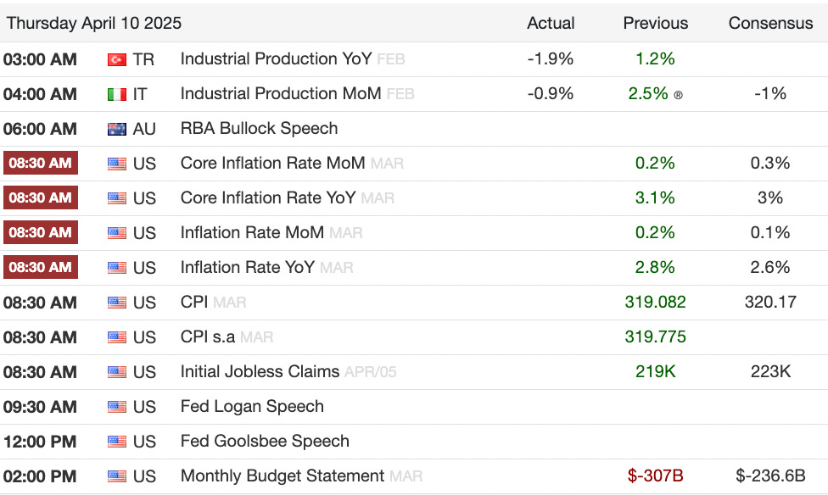Screen dimensions: 828x495
Task: Click US flag beside Monthly Budget Statement
Action: pyautogui.click(x=117, y=476)
